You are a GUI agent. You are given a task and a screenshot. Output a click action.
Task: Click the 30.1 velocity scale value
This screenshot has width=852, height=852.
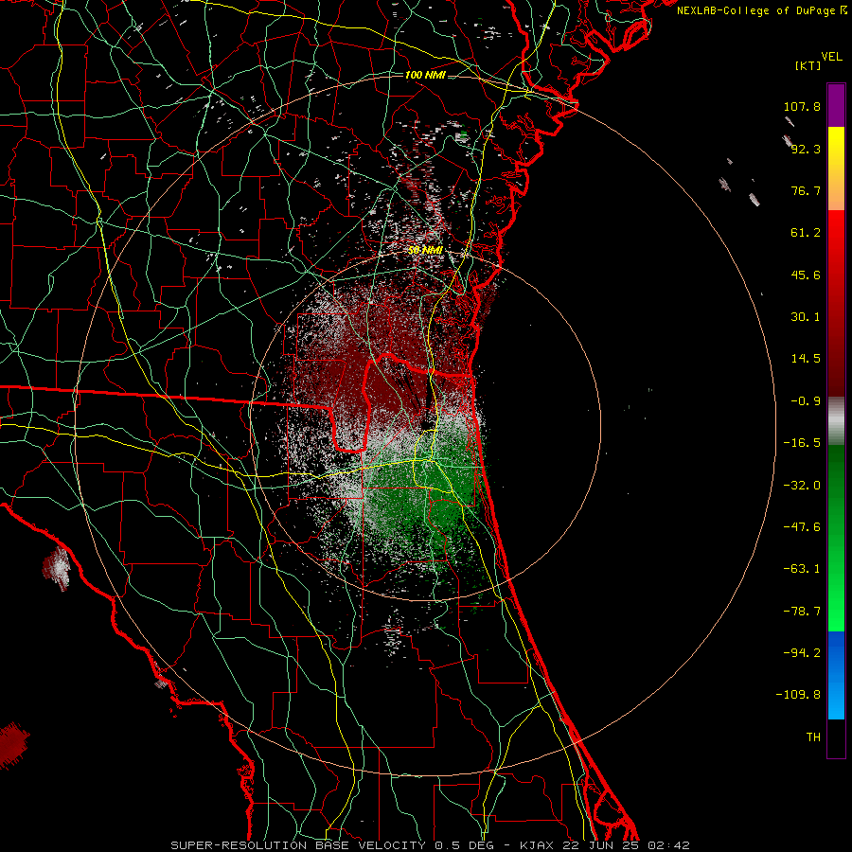coord(806,317)
